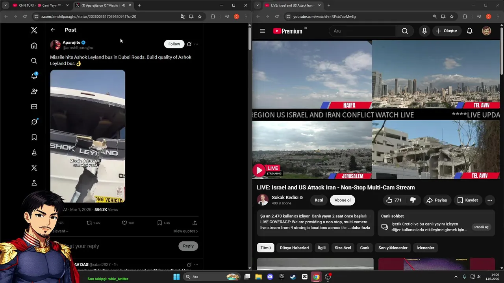Click the Paylaş share button
This screenshot has height=283, width=504.
point(437,200)
